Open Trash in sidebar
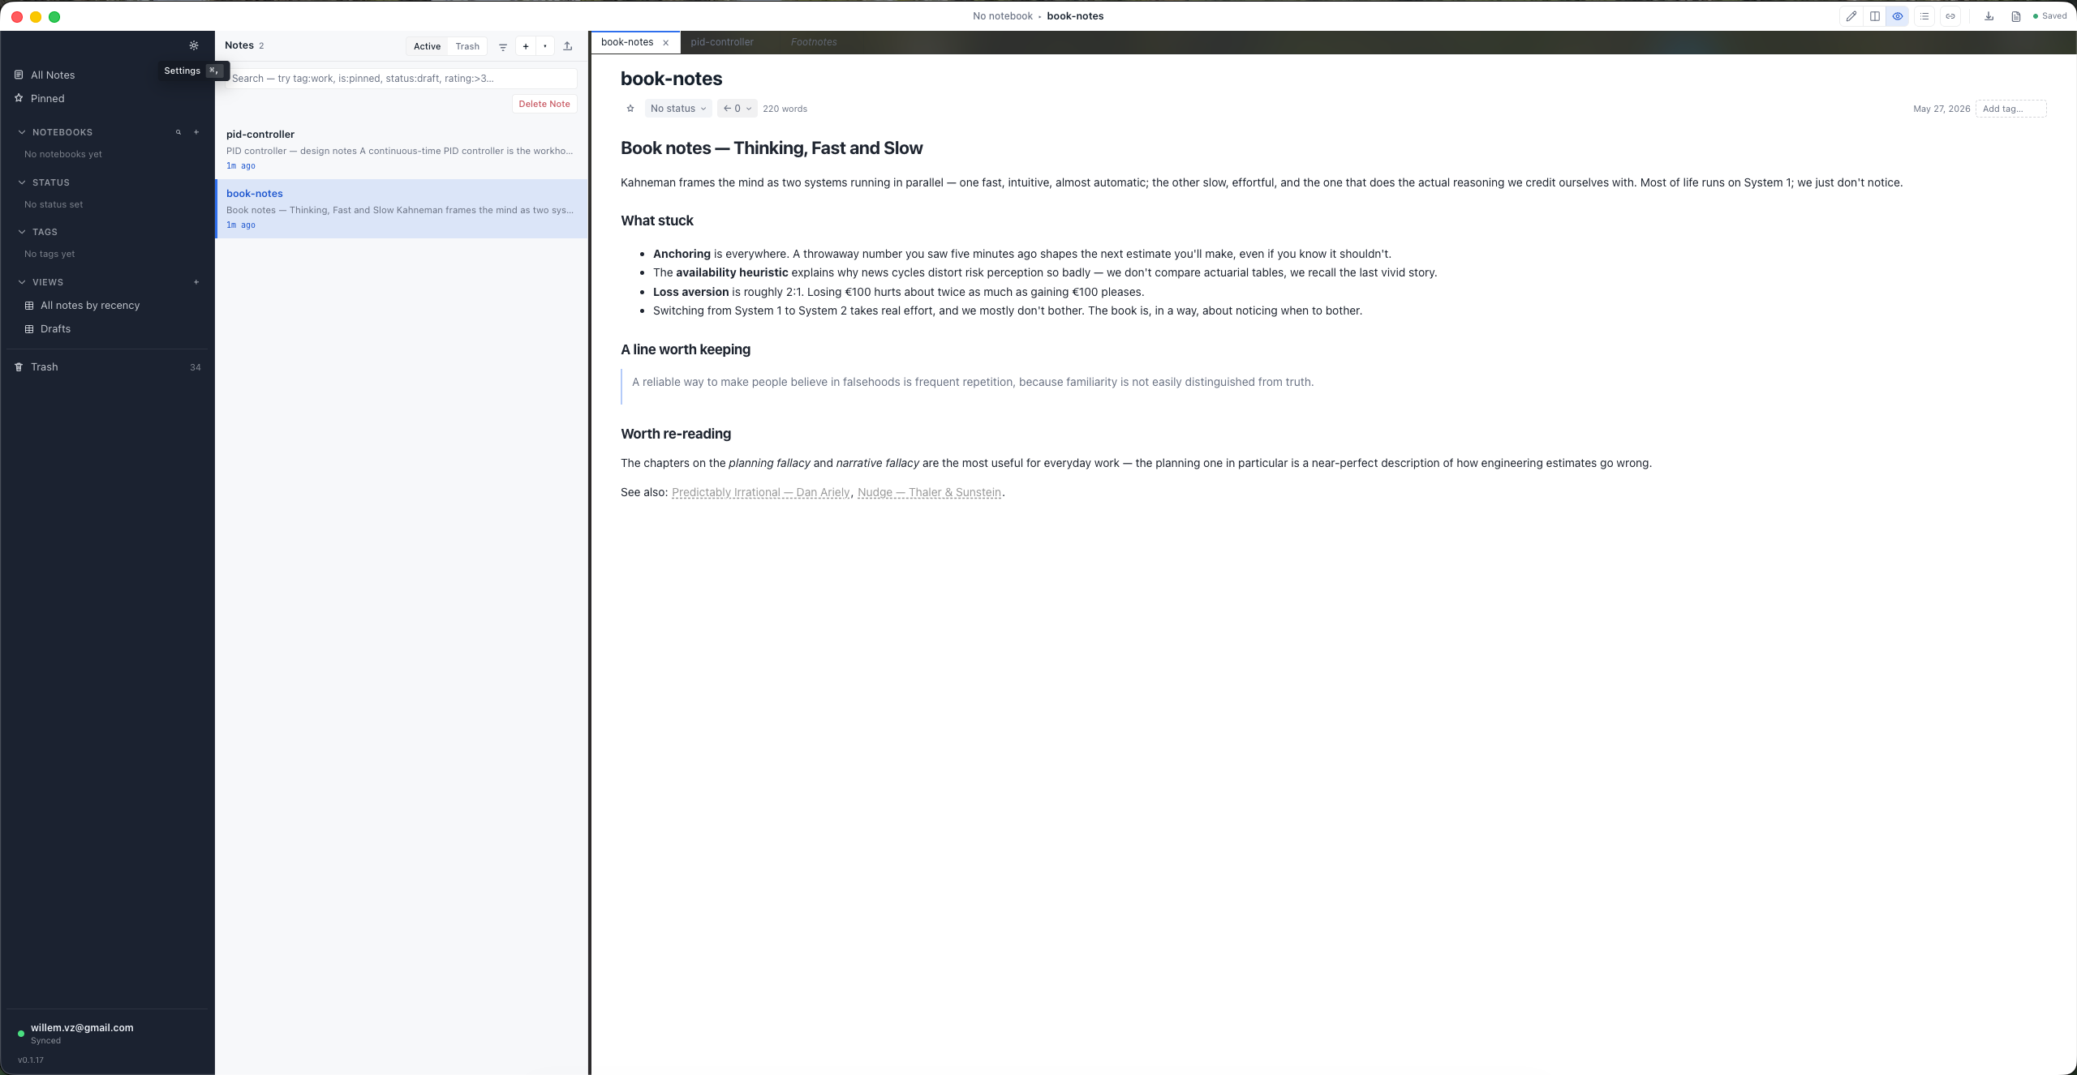The height and width of the screenshot is (1075, 2077). coord(107,367)
